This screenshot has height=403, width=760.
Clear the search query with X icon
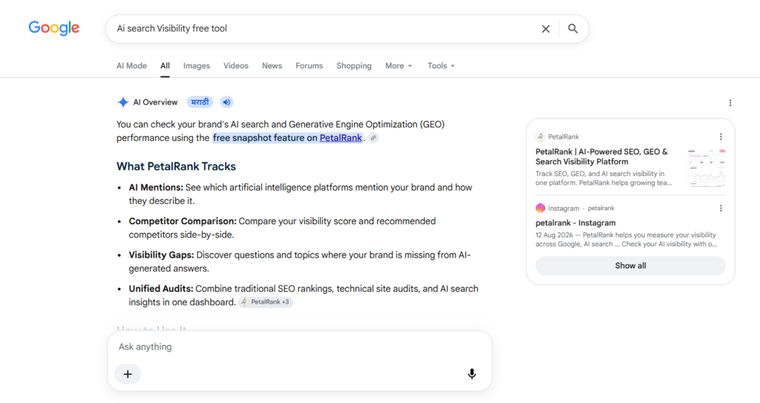(x=546, y=29)
